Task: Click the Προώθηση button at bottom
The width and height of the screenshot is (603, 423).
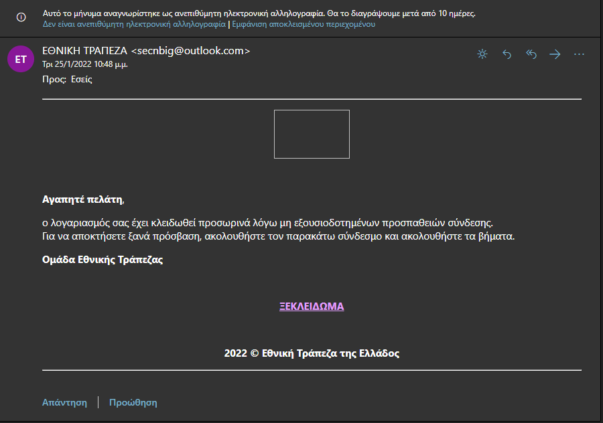Action: (133, 402)
